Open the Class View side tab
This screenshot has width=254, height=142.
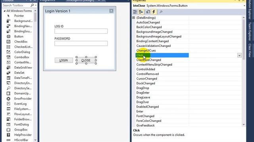[250, 50]
